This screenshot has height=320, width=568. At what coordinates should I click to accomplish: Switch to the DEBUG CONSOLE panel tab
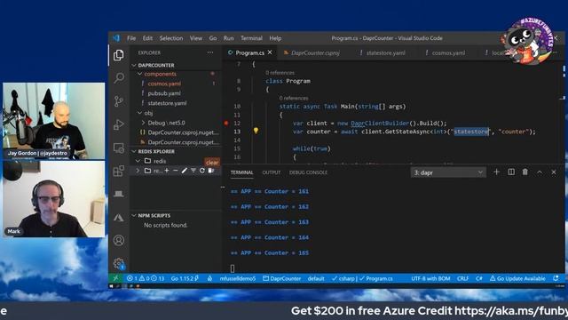308,172
